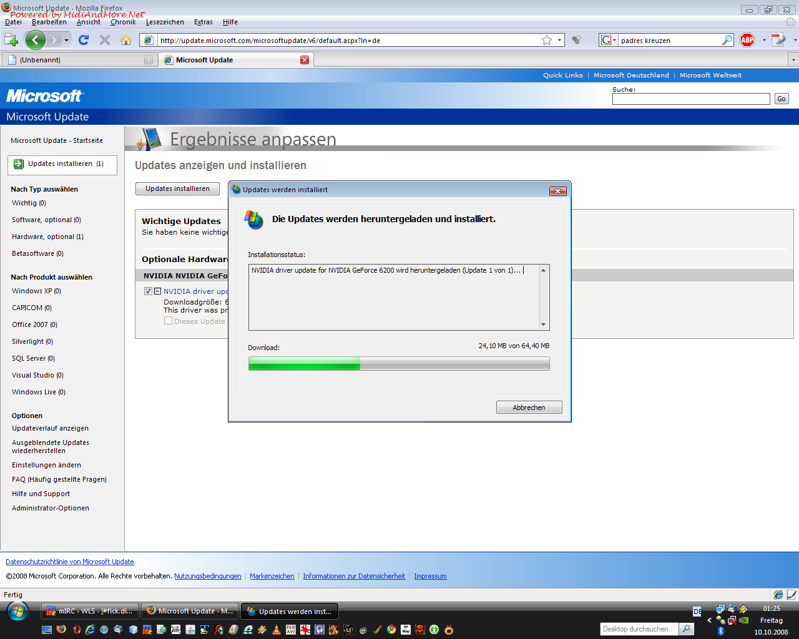Click the Firefox back arrow button

point(36,40)
